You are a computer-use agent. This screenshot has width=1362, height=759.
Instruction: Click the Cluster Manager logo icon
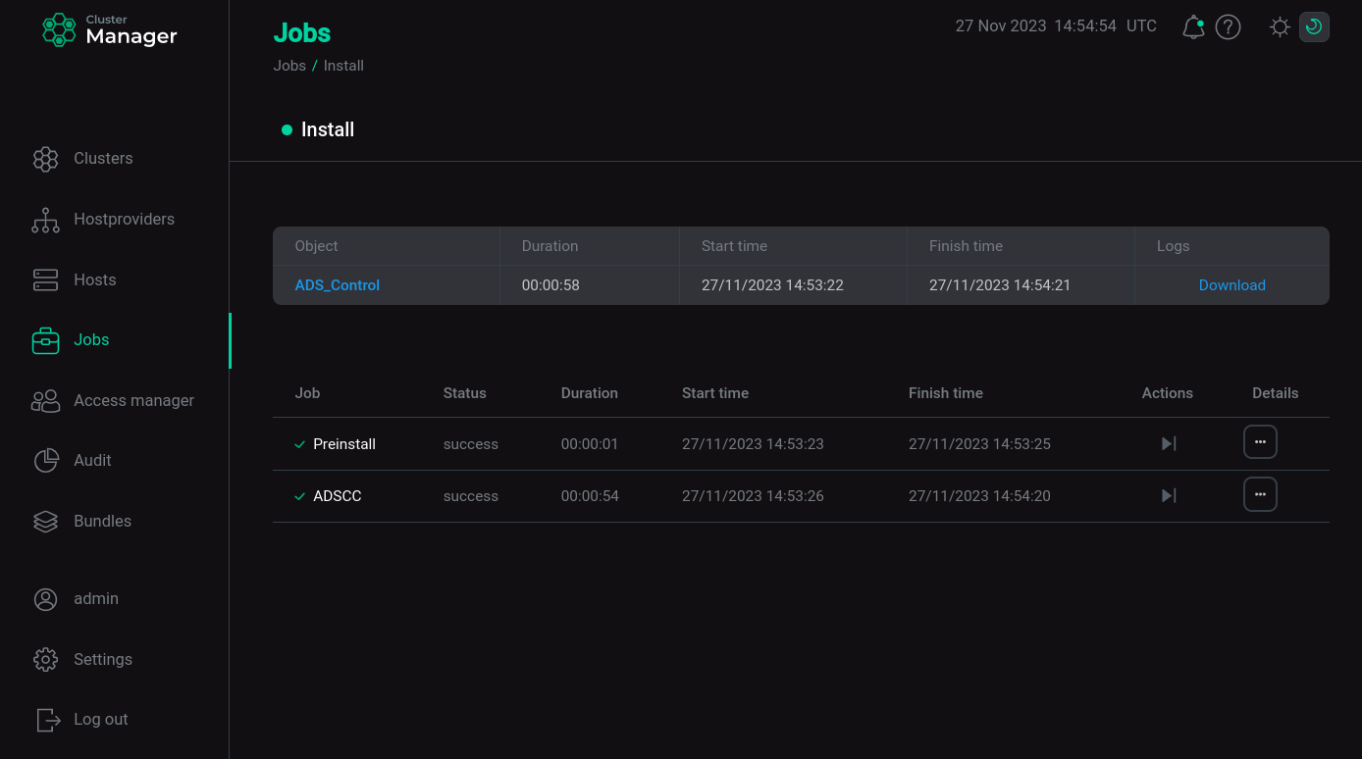(59, 29)
